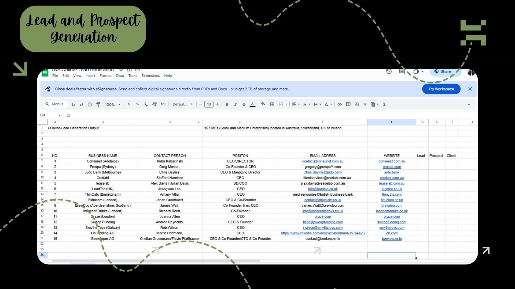
Task: Toggle italic formatting
Action: [x=235, y=104]
